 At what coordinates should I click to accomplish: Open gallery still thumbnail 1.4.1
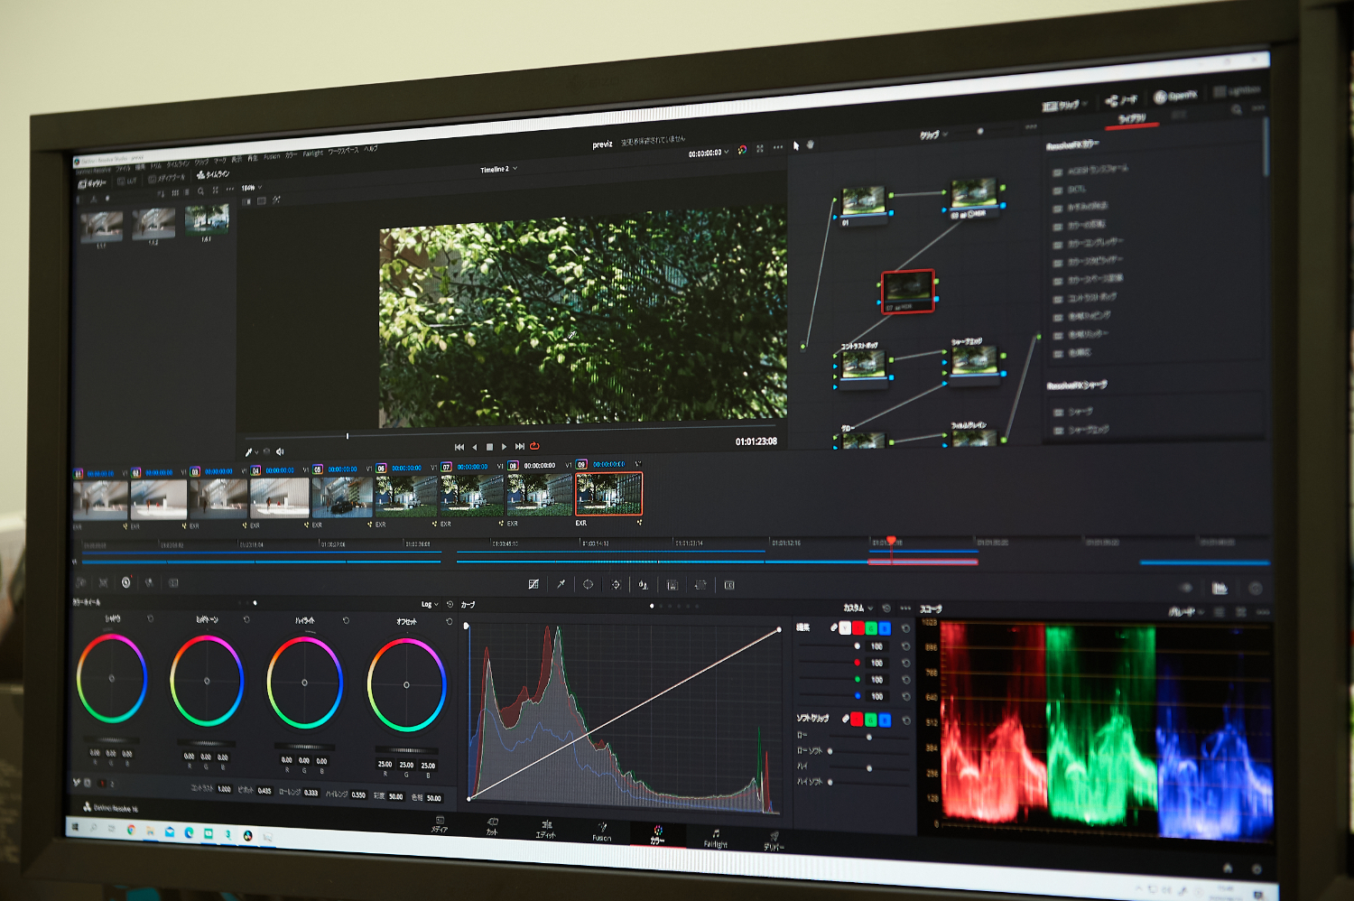pos(207,220)
